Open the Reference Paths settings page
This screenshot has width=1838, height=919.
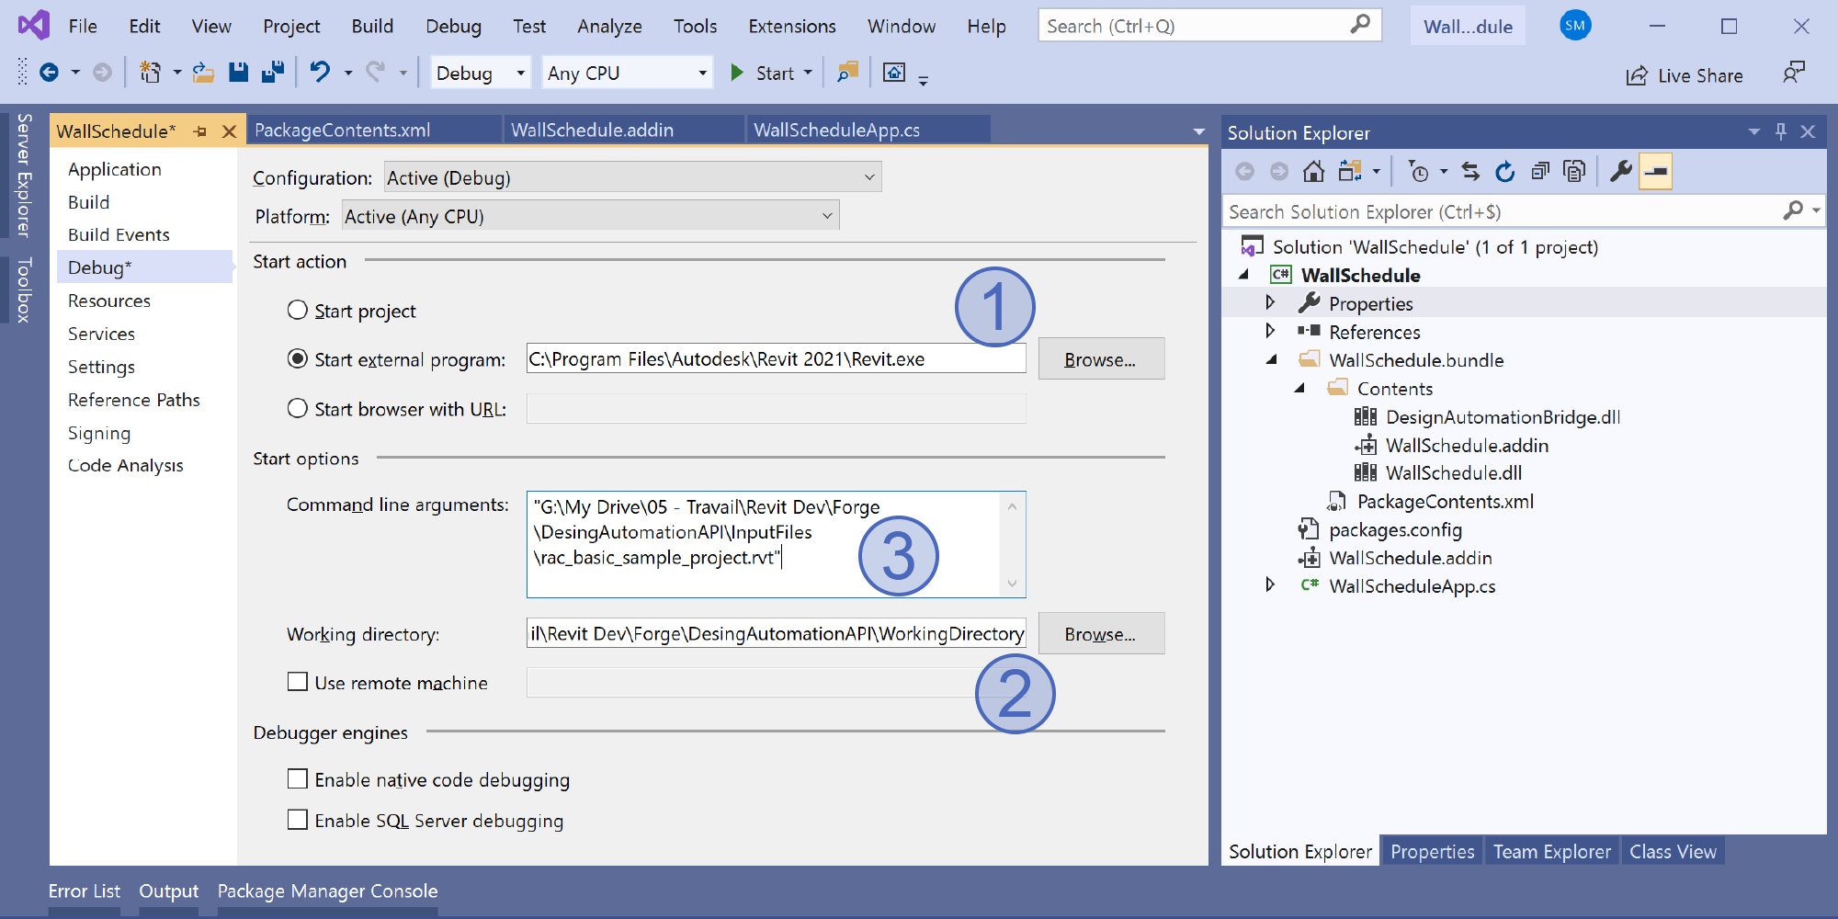134,400
